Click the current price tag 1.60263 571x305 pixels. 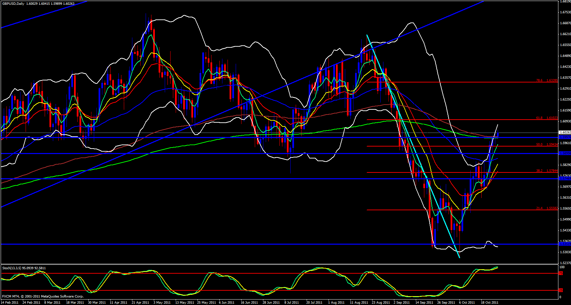pos(565,133)
